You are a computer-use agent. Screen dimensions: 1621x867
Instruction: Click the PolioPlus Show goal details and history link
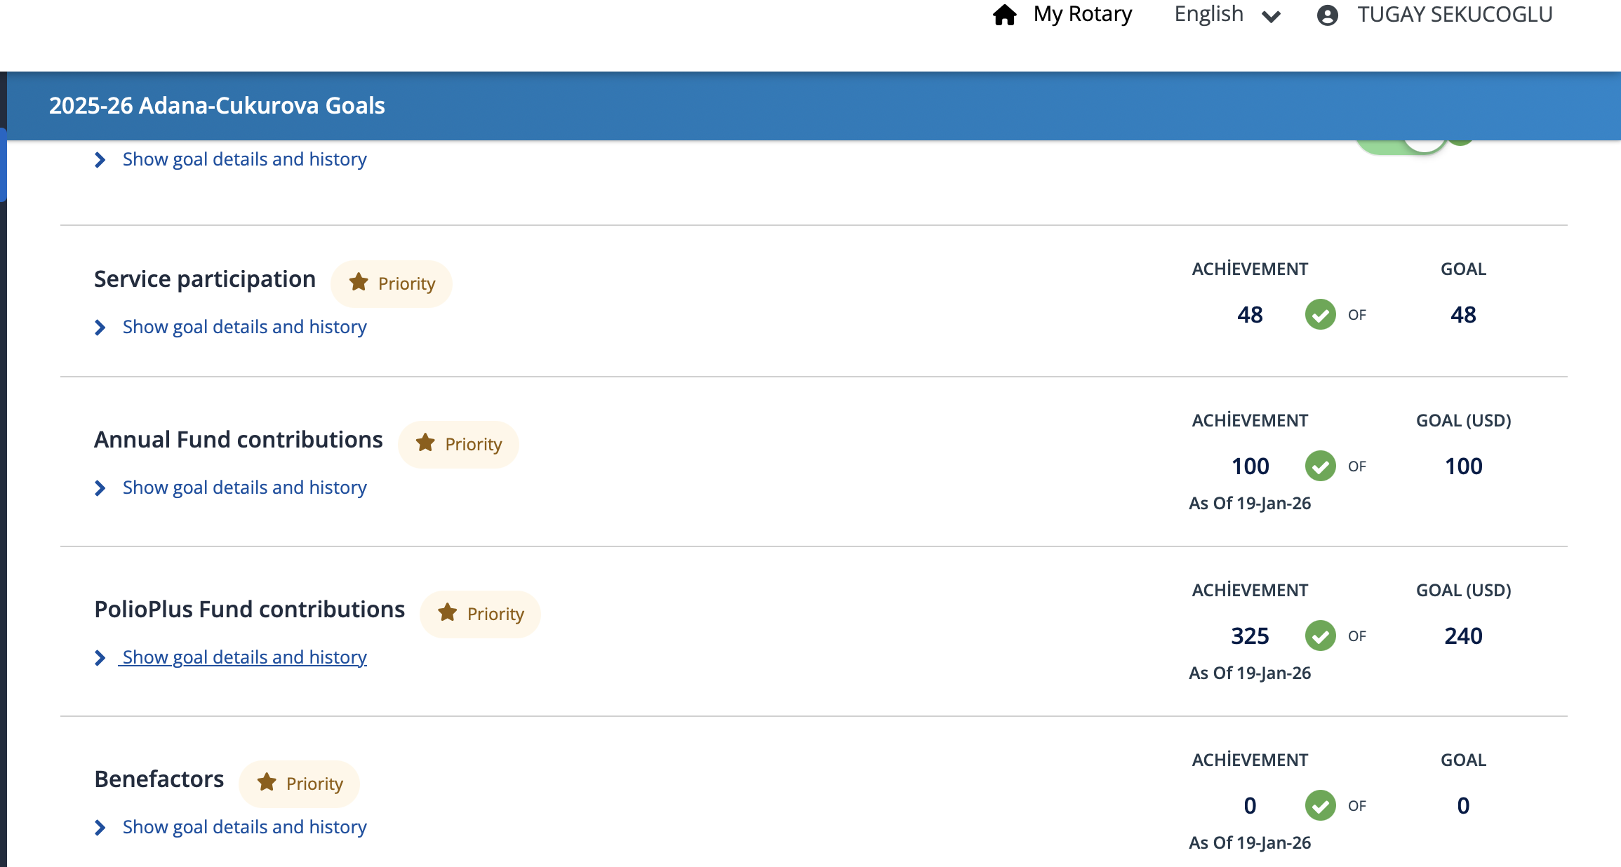tap(244, 657)
